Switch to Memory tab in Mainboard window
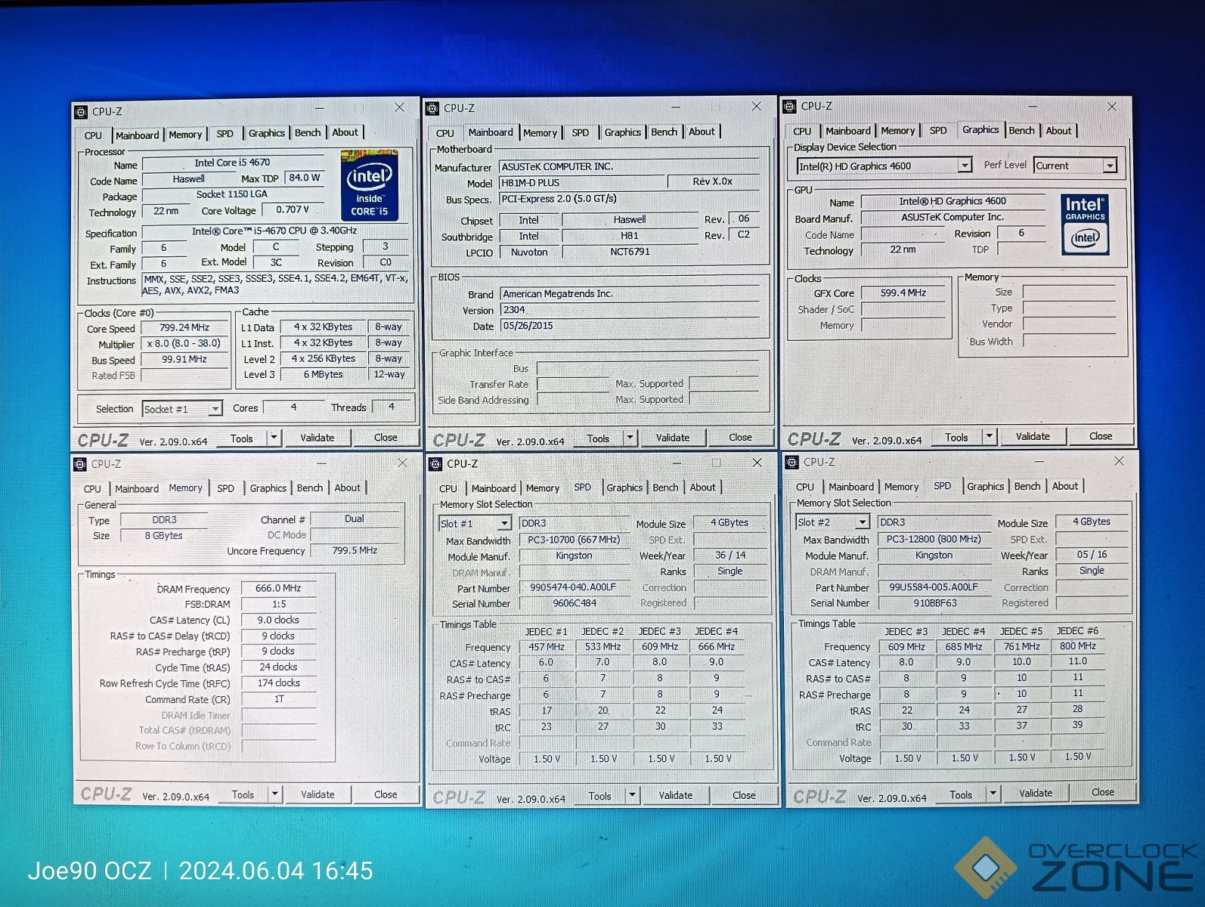This screenshot has height=907, width=1205. [540, 132]
